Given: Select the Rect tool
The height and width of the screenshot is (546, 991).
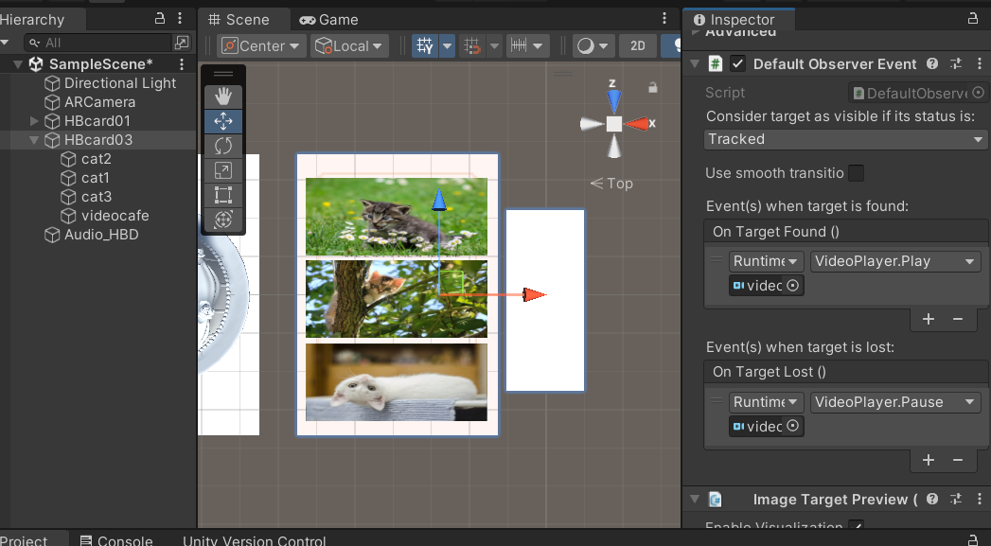Looking at the screenshot, I should 223,195.
